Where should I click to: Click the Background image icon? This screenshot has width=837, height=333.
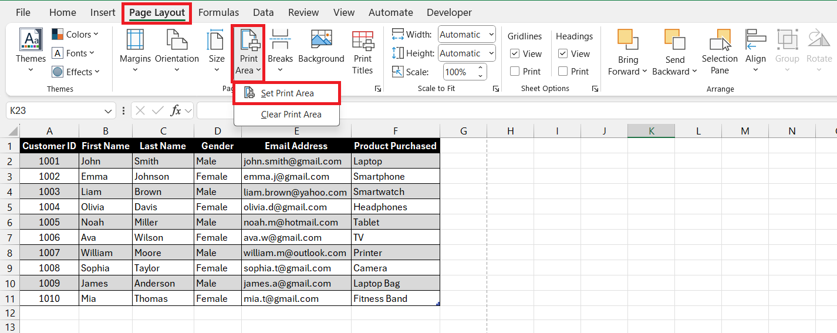click(321, 40)
